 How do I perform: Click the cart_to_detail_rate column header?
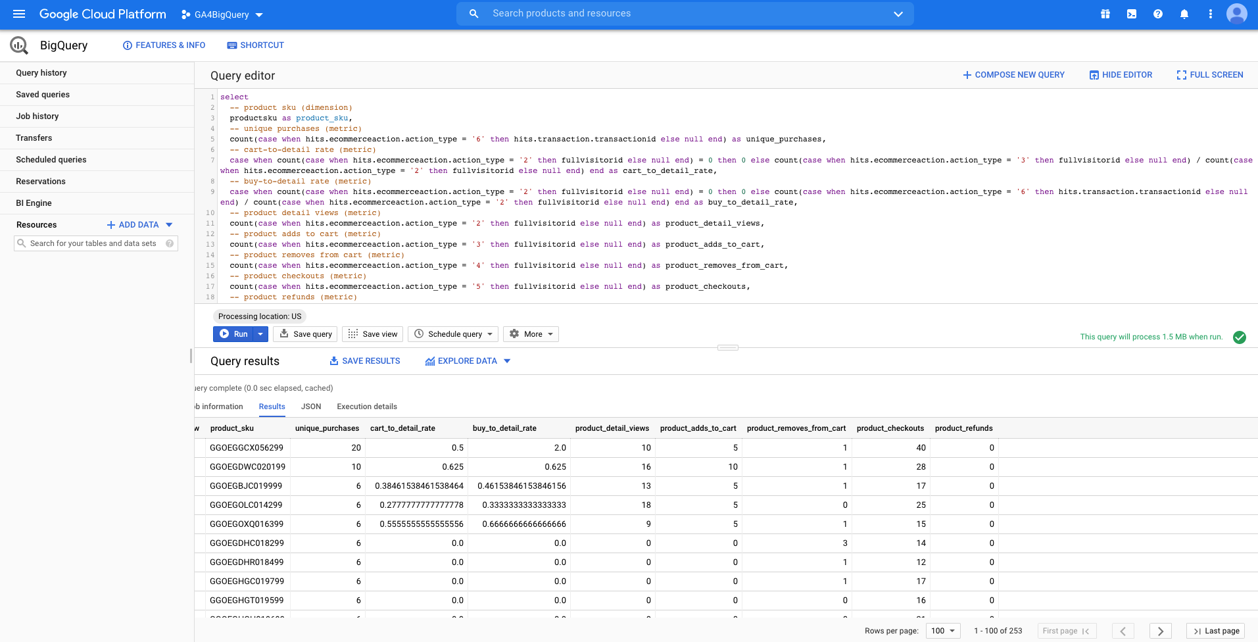tap(402, 428)
